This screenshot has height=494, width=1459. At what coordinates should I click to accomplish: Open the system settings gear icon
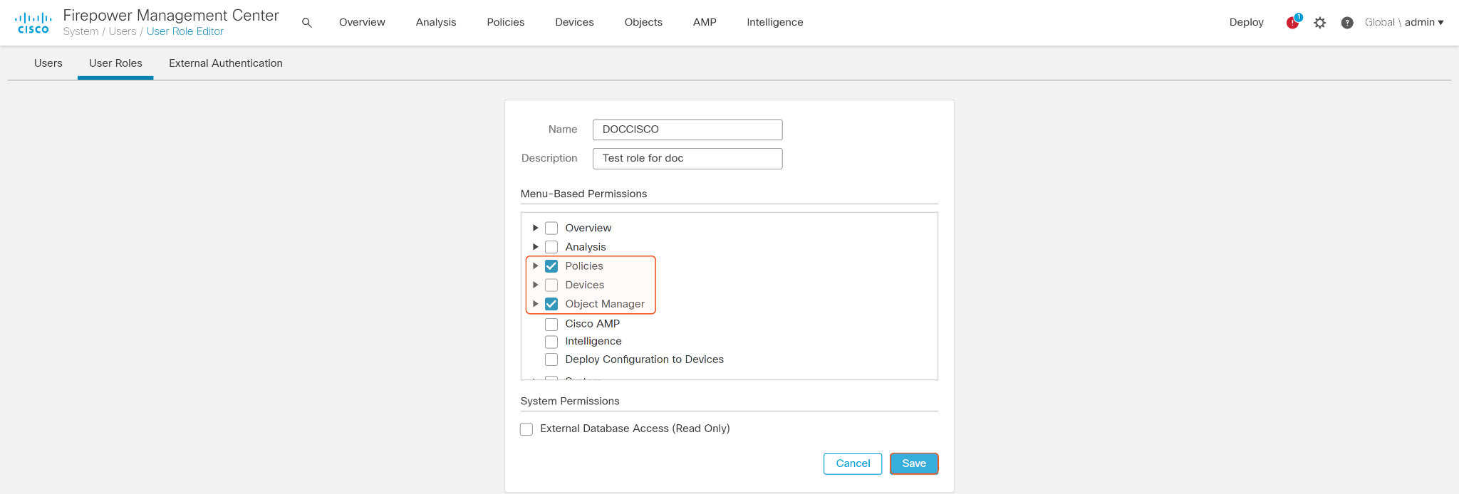1320,23
